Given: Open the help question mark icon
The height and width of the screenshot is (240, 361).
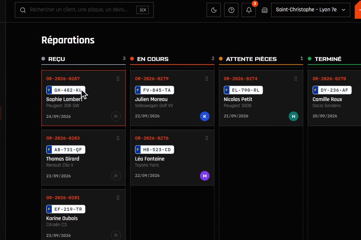Looking at the screenshot, I should coord(231,10).
